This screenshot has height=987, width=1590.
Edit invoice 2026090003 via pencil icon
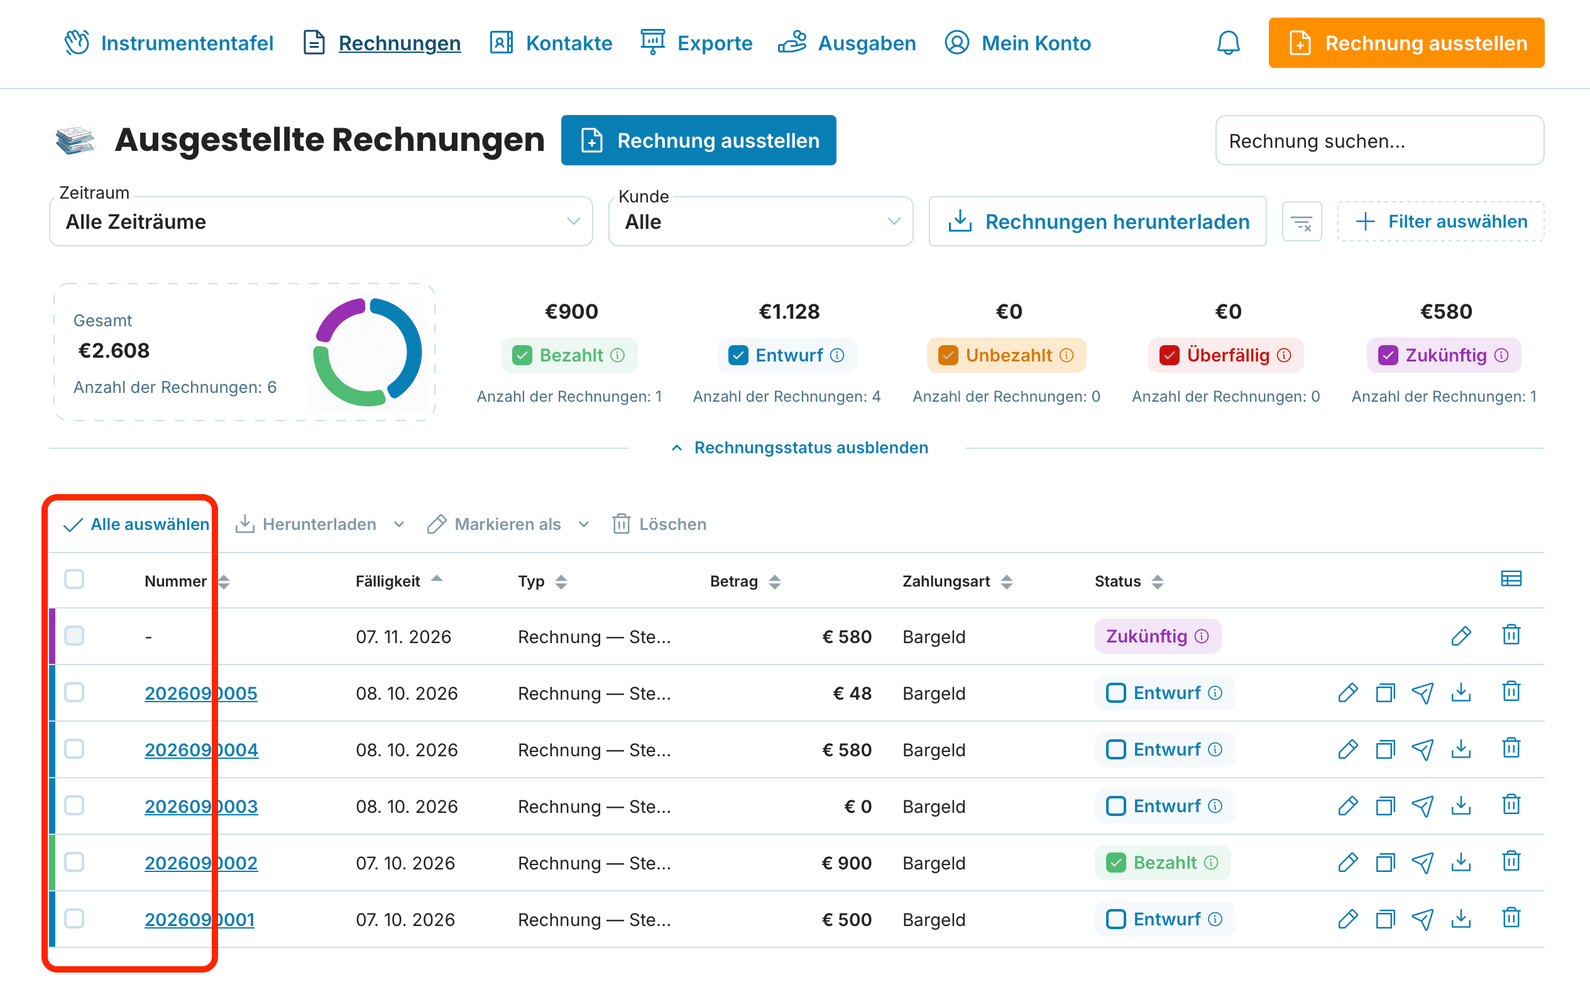click(x=1348, y=805)
